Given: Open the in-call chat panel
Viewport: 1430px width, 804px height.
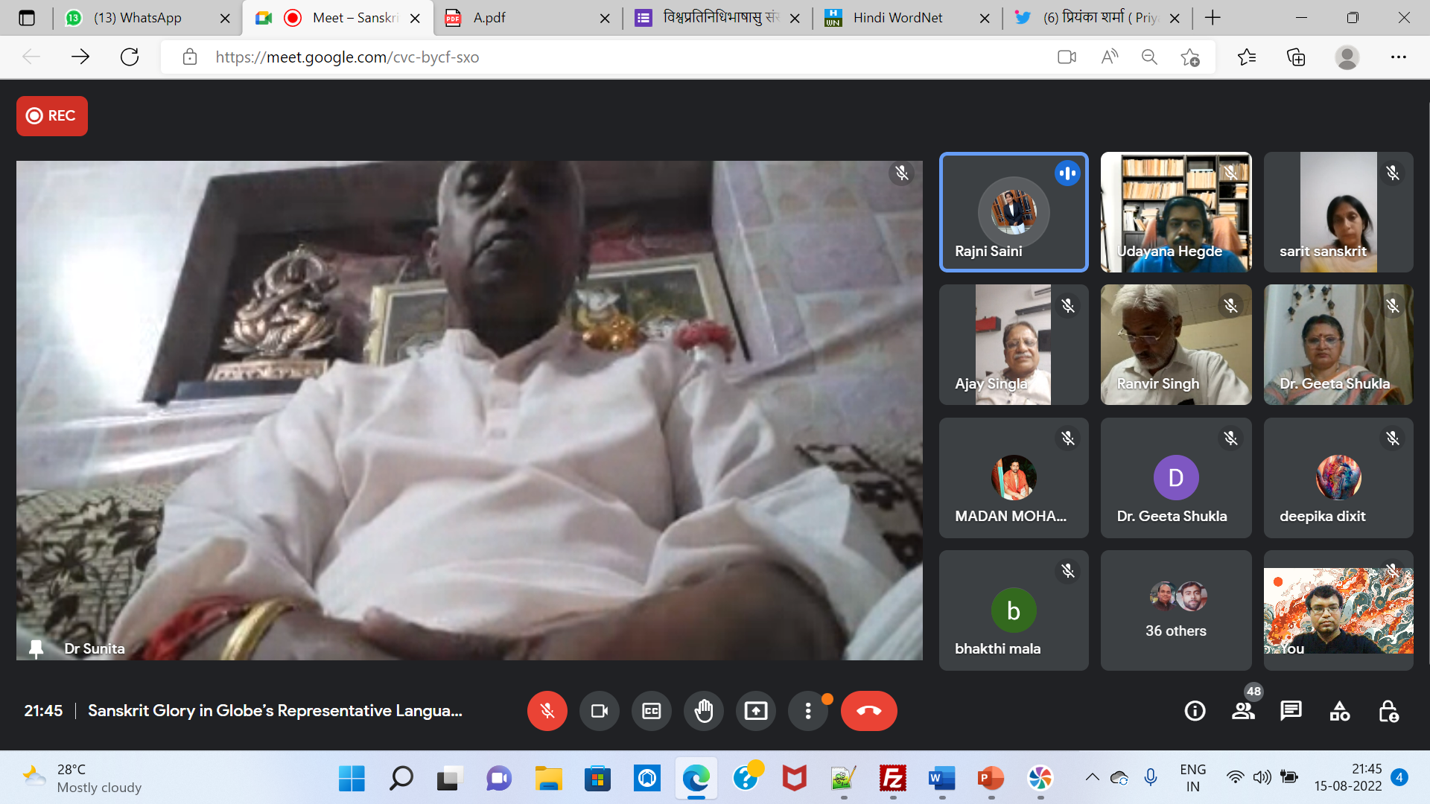Looking at the screenshot, I should pos(1291,711).
